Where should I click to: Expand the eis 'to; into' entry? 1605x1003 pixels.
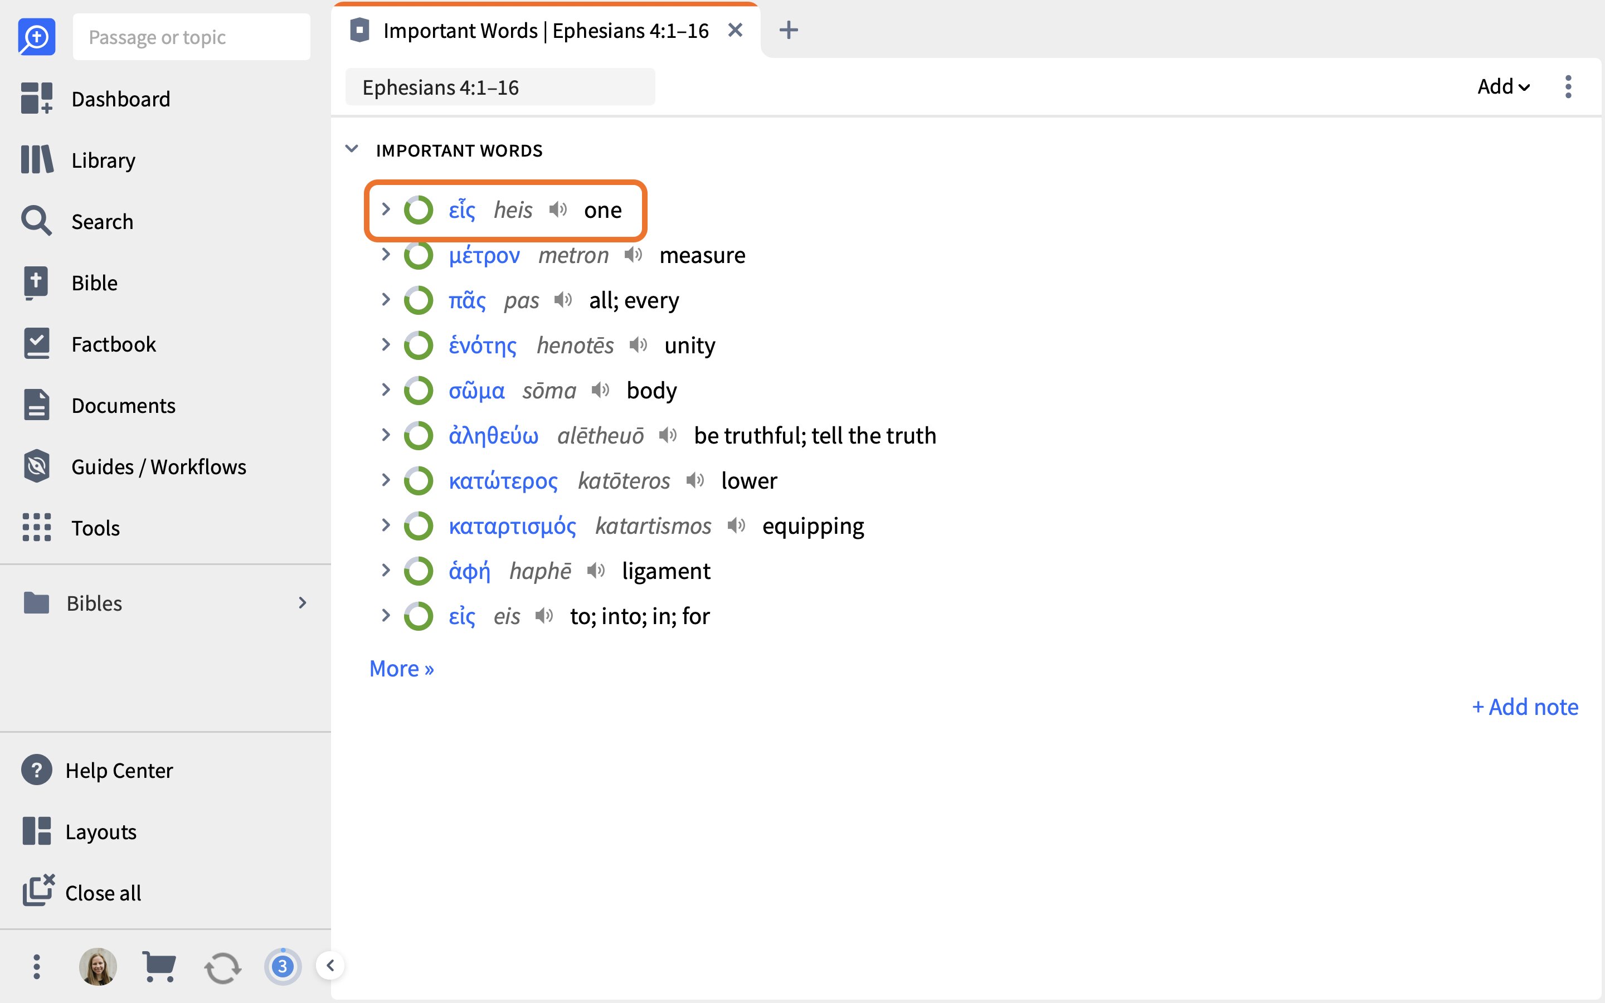click(x=385, y=616)
